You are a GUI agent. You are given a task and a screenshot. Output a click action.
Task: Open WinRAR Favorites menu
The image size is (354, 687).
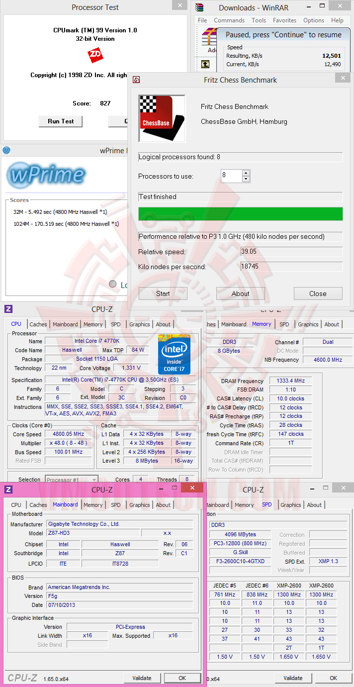pyautogui.click(x=284, y=20)
